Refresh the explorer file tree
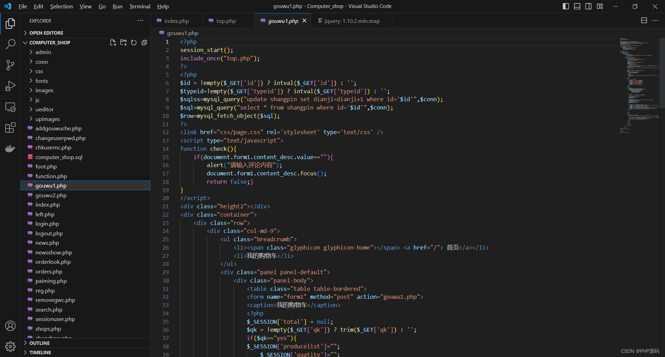665x357 pixels. pos(134,43)
